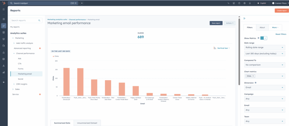Open settings gear in top bar
Viewport: 289px width, 126px height.
pyautogui.click(x=244, y=3)
